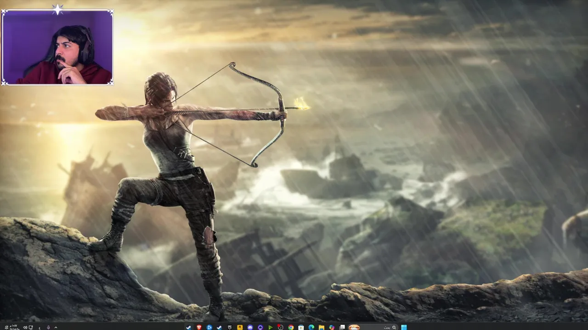Open the Windows Start menu

click(404, 327)
